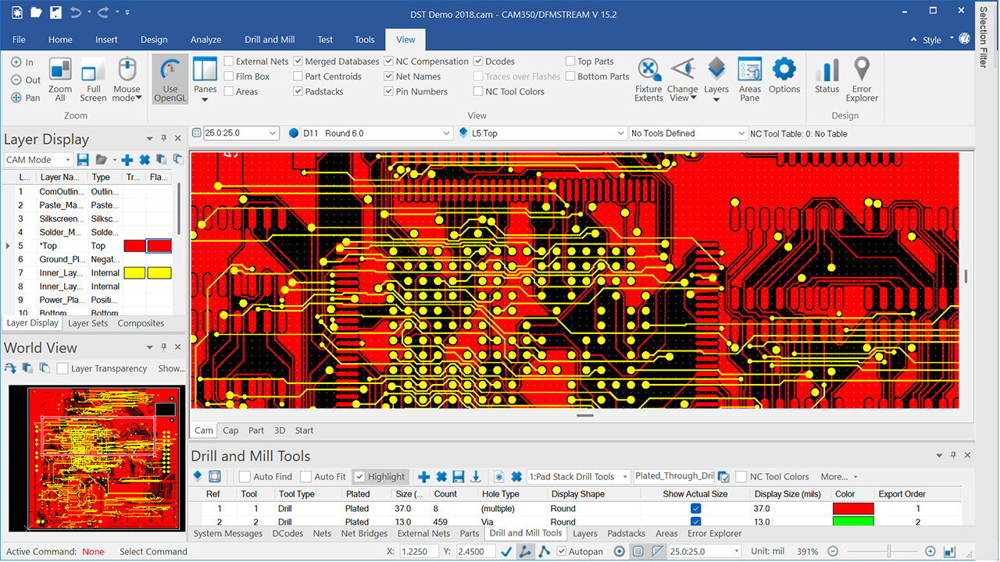Click the More... button in Drill tools
The width and height of the screenshot is (1000, 562).
838,477
